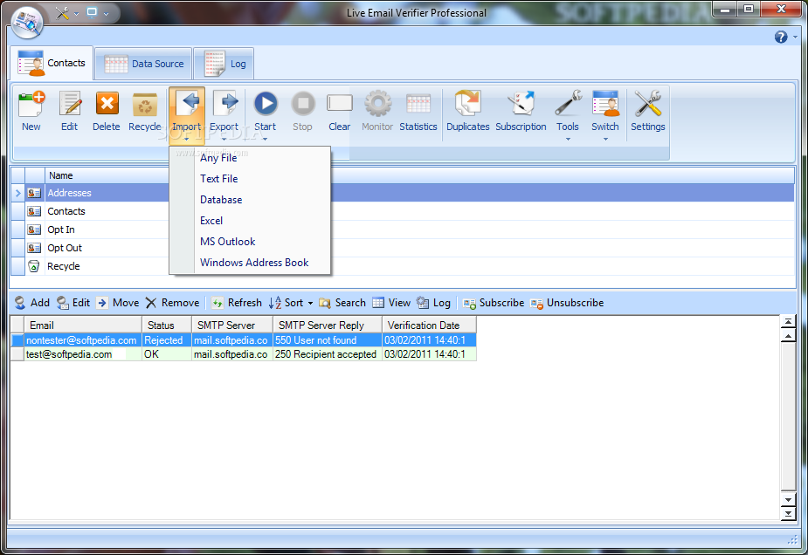
Task: Click the Edit pencil icon in ribbon
Action: [70, 104]
